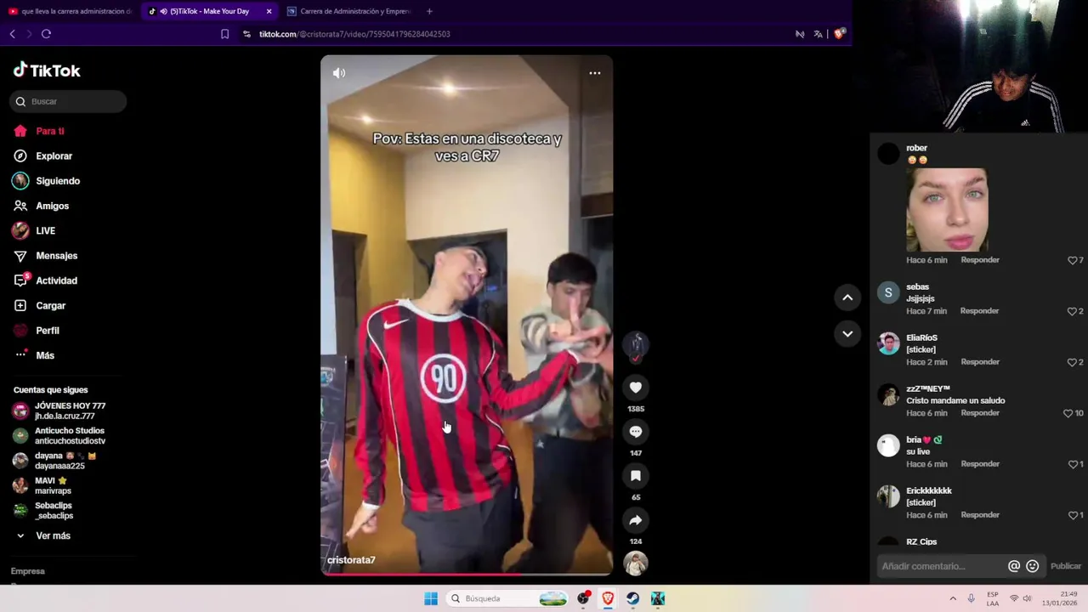The image size is (1088, 612).
Task: Click the TikTok logo
Action: (x=47, y=71)
